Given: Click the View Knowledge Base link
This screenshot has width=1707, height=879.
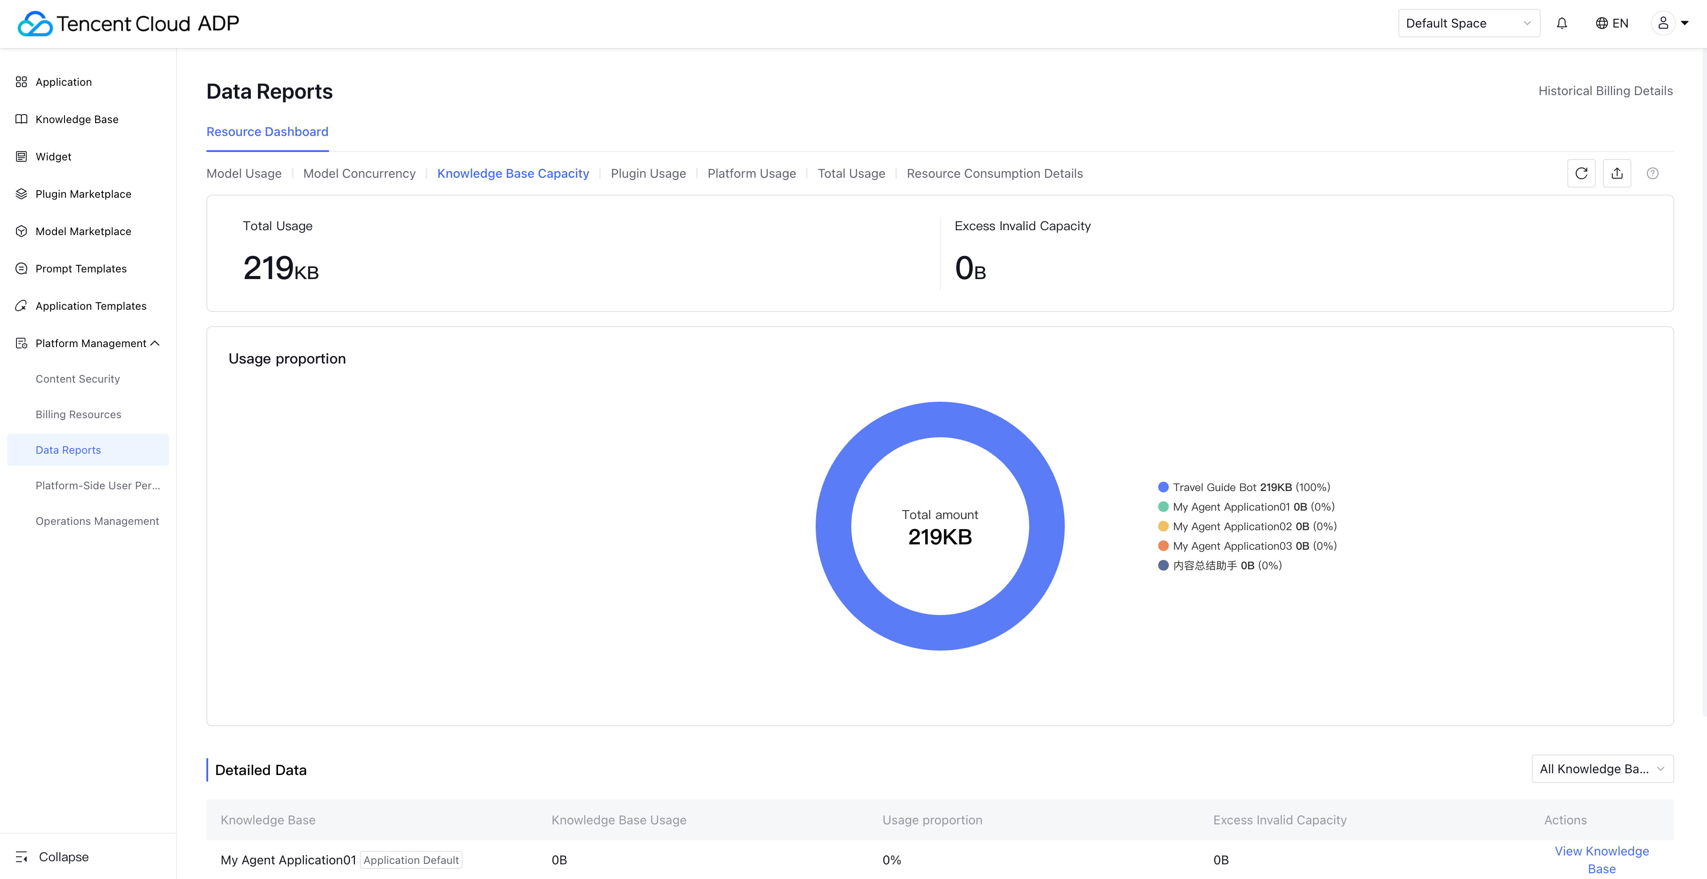Looking at the screenshot, I should [1601, 859].
